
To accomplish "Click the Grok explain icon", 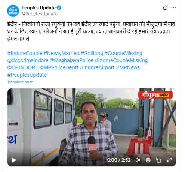I will (x=165, y=8).
